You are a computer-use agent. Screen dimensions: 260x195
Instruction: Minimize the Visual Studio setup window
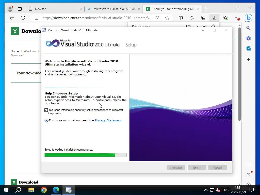click(203, 30)
